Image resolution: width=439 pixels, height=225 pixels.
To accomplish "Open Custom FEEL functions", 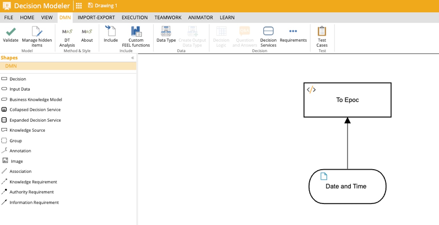I will click(x=136, y=32).
